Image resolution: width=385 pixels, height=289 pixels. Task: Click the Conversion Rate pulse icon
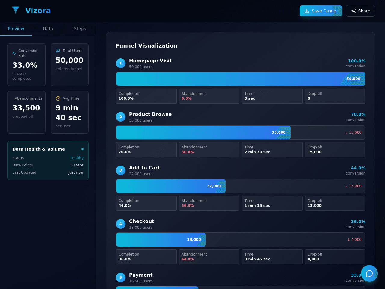[14, 53]
